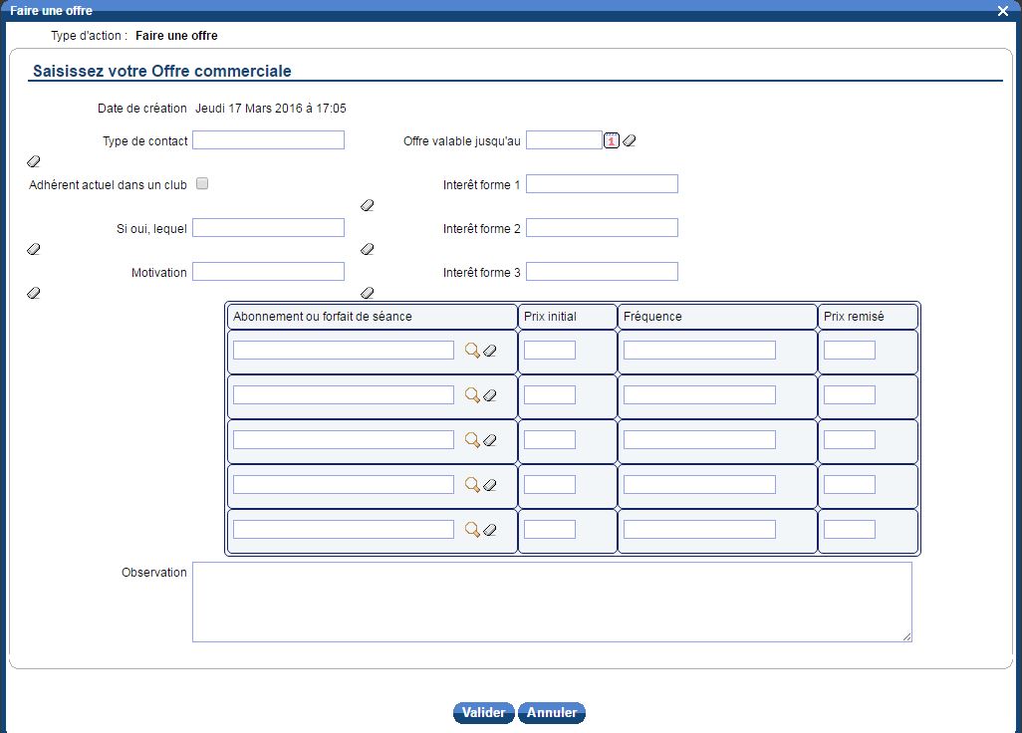The width and height of the screenshot is (1022, 733).
Task: Select 'Prix remisé' field in last row
Action: [x=850, y=530]
